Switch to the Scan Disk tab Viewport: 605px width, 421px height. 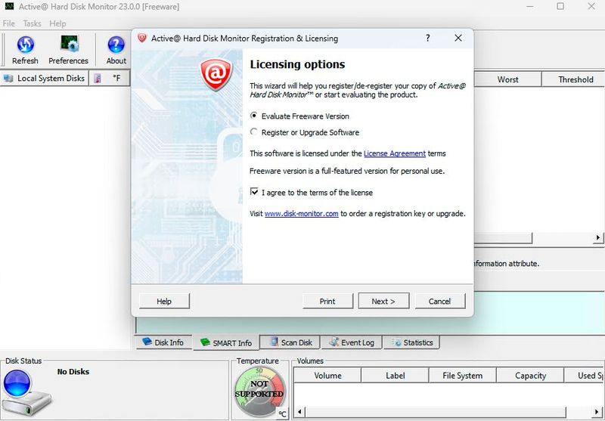coord(291,342)
